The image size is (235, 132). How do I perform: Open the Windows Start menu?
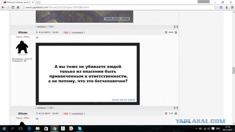pos(4,129)
